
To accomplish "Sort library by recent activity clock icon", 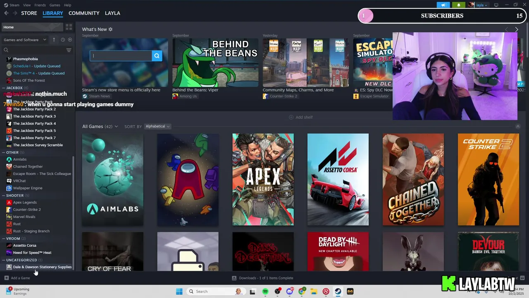I will pyautogui.click(x=63, y=40).
